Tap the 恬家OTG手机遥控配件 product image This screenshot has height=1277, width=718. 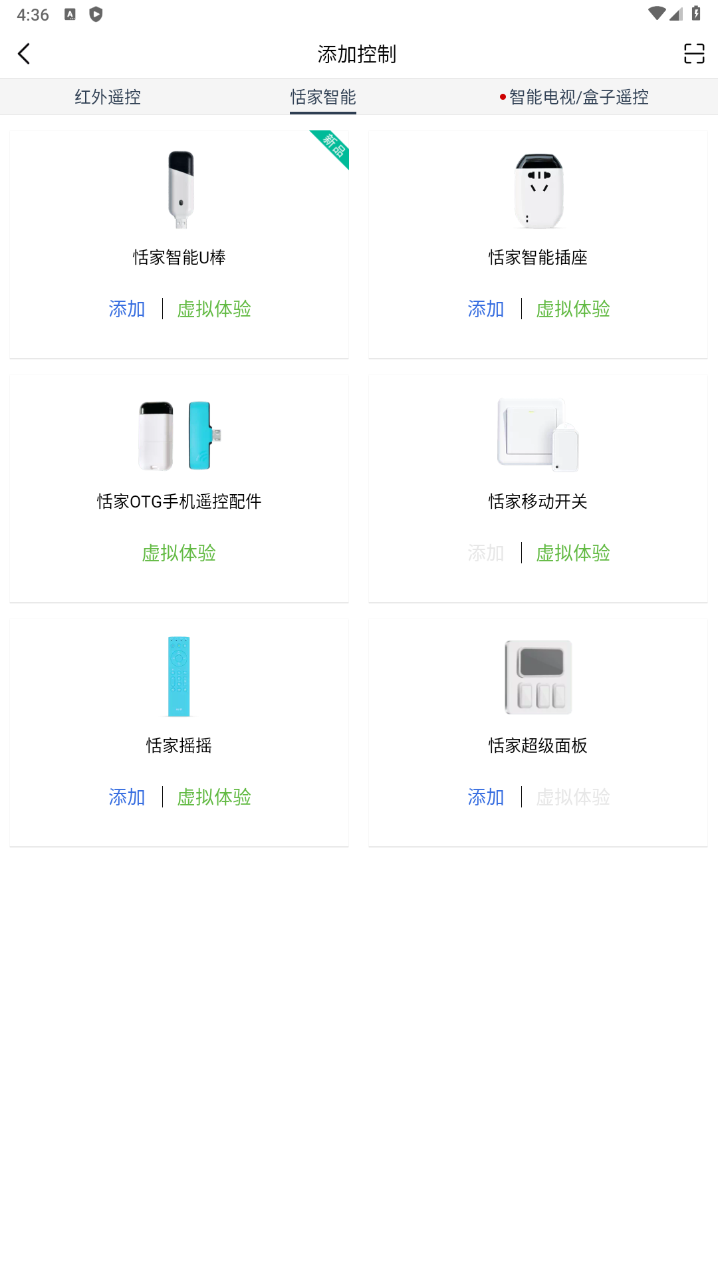coord(179,436)
